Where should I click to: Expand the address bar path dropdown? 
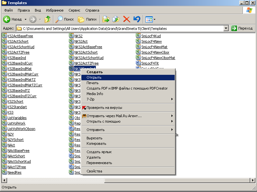(226, 28)
